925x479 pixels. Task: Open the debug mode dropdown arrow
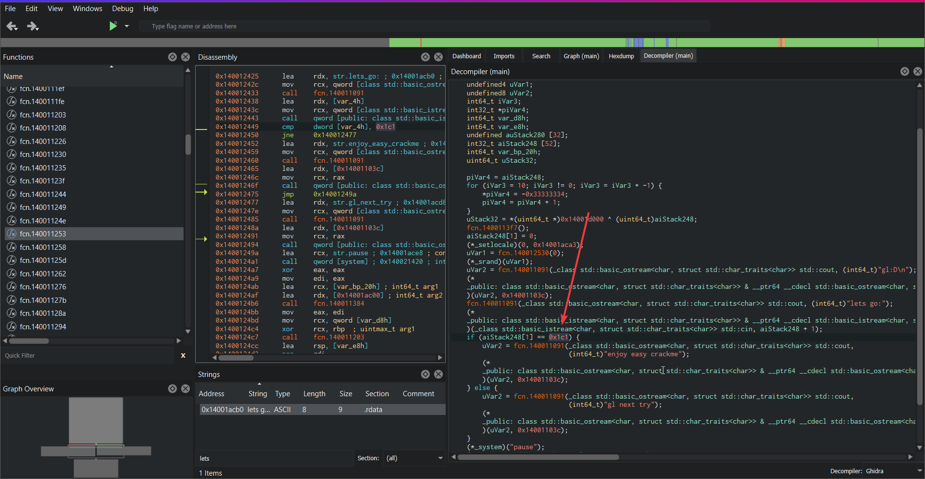click(127, 26)
